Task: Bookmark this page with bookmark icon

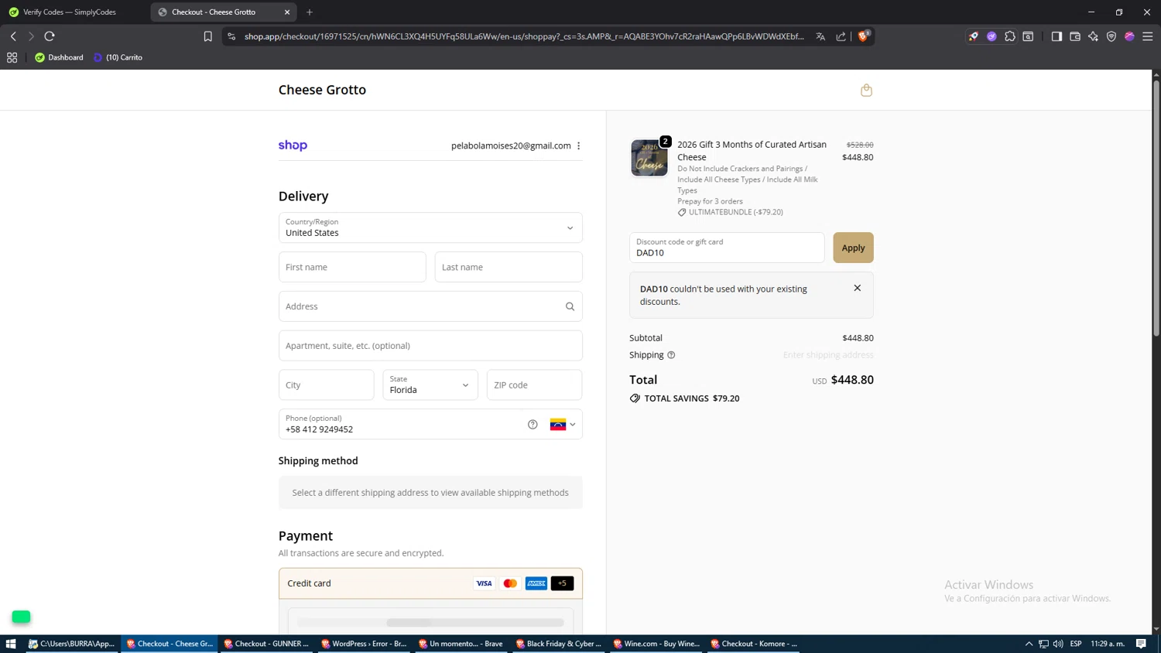Action: point(207,36)
